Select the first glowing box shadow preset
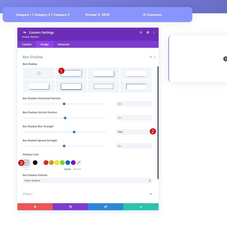The image size is (227, 225). [x=71, y=73]
